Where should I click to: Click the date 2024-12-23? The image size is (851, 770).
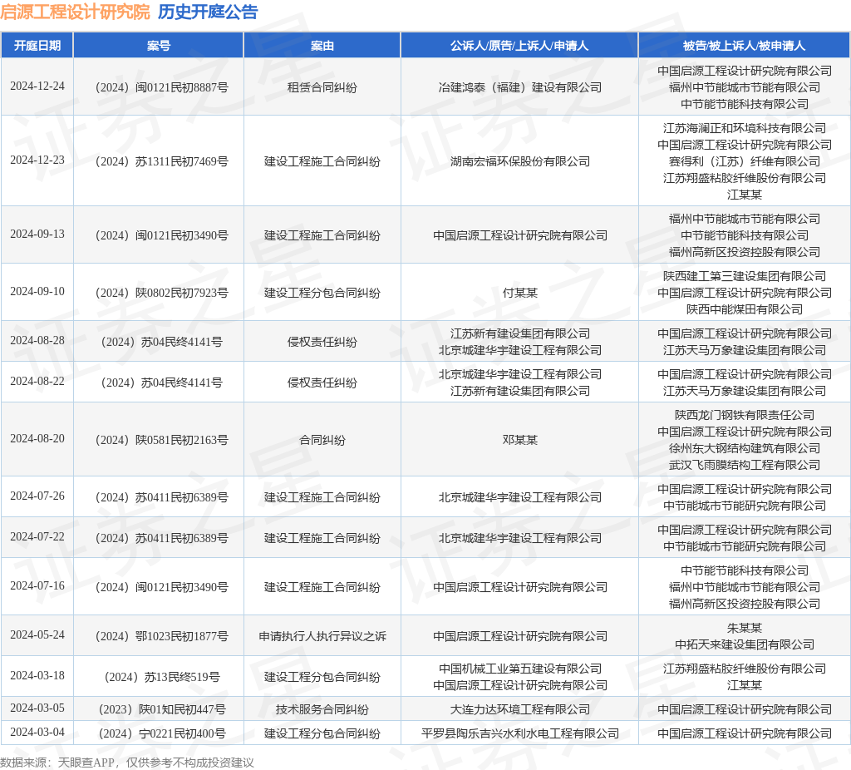click(37, 160)
